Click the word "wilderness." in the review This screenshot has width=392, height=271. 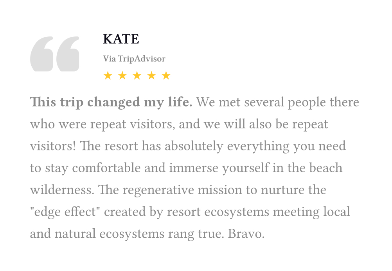(x=62, y=190)
